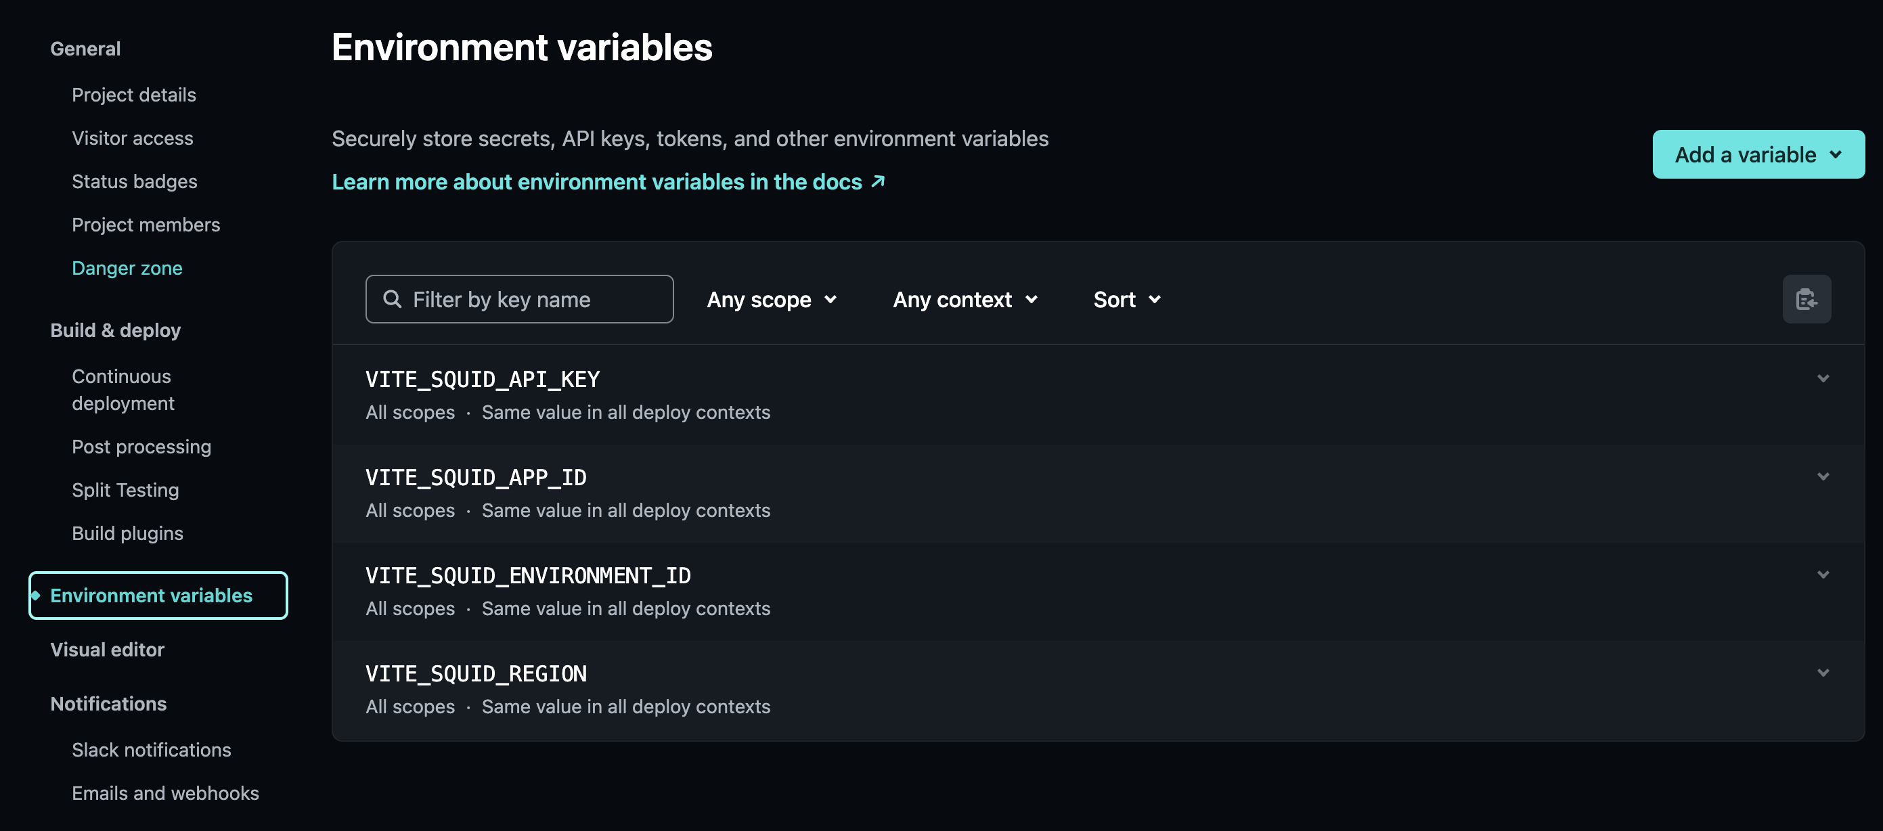Click the dropdown arrow on Add a variable
Image resolution: width=1883 pixels, height=831 pixels.
point(1836,154)
